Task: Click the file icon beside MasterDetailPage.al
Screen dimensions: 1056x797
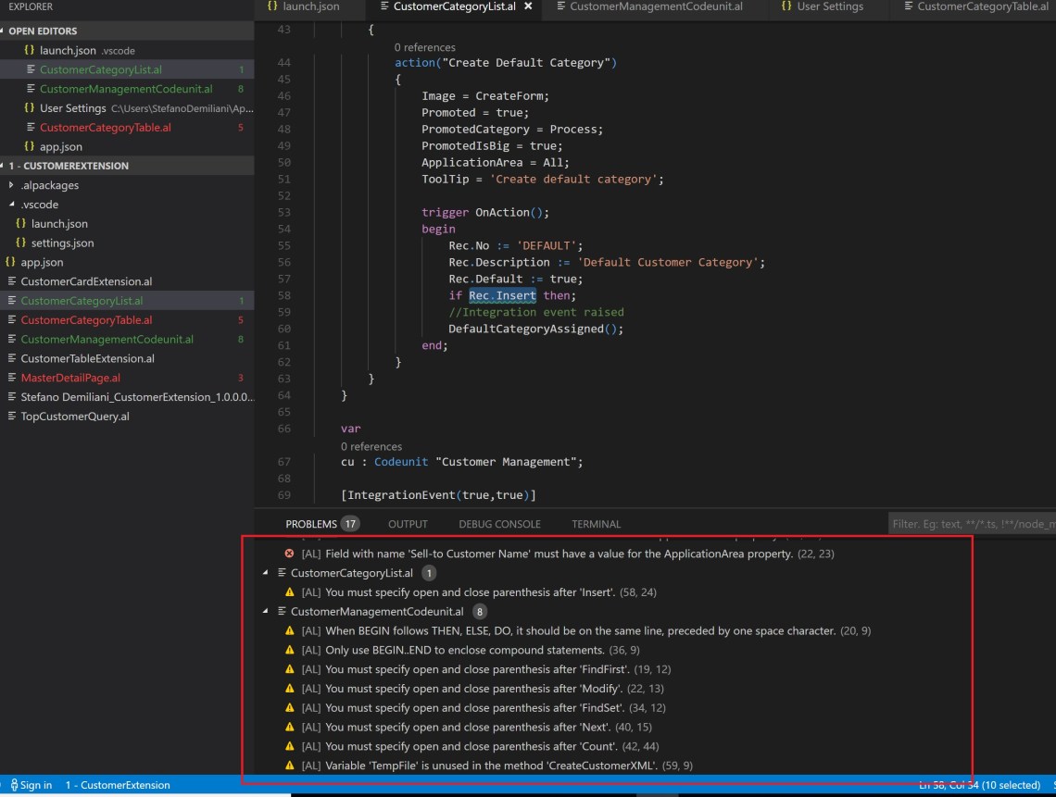Action: pos(11,378)
